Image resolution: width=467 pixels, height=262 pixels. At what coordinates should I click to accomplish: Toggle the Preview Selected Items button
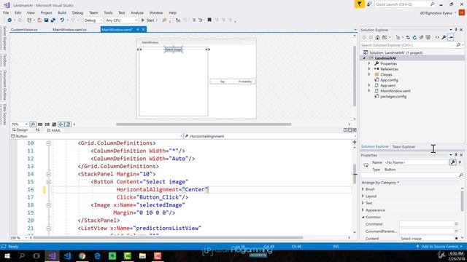(x=68, y=124)
